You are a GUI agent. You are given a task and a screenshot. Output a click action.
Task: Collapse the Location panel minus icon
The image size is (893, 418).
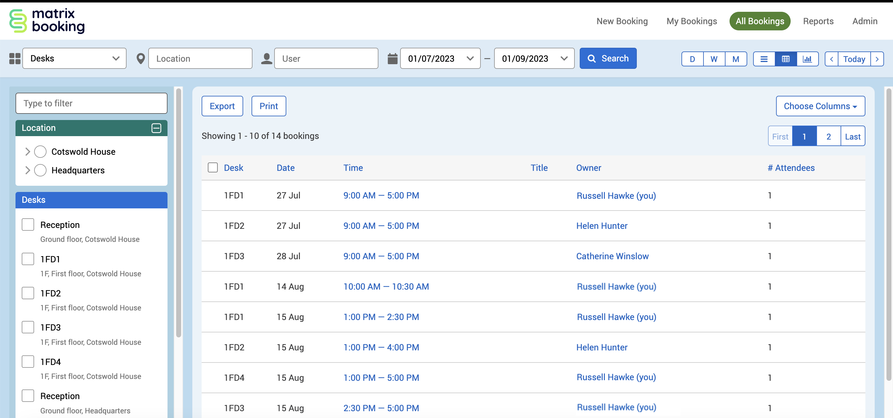(x=156, y=128)
